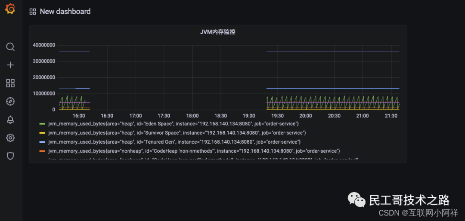Viewport: 465px width, 221px height.
Task: Click the 21:00 time axis label
Action: point(363,116)
